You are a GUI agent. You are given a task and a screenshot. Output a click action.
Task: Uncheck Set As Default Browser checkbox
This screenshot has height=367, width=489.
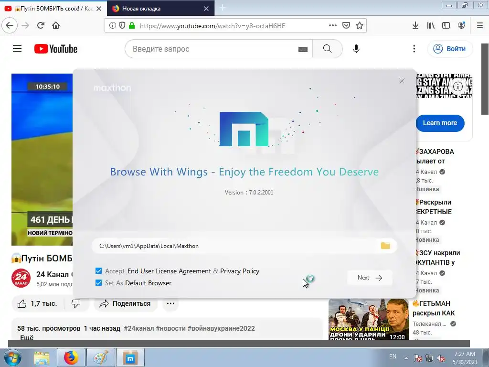tap(98, 283)
